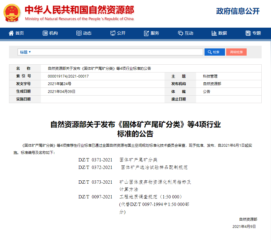Click the 动态 news book icon
271x242 pixels.
point(79,33)
